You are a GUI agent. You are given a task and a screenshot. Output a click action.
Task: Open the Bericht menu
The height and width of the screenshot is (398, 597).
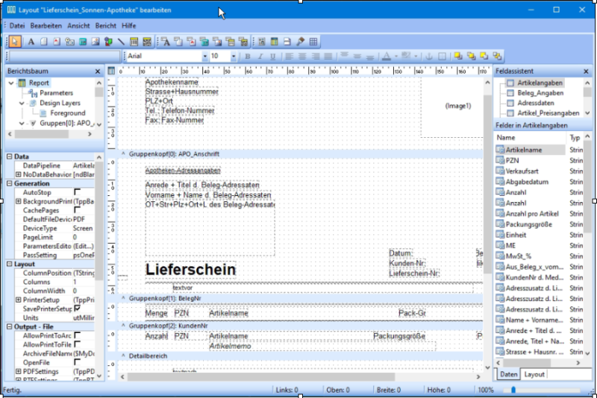[x=105, y=25]
